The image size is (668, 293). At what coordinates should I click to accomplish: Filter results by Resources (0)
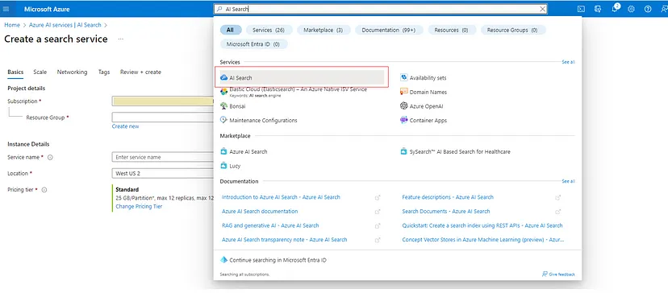[452, 31]
